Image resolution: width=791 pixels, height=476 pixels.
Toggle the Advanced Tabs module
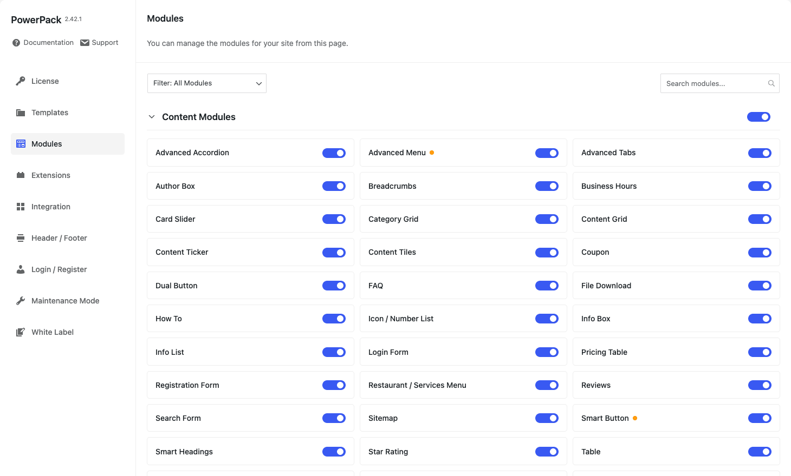[760, 153]
